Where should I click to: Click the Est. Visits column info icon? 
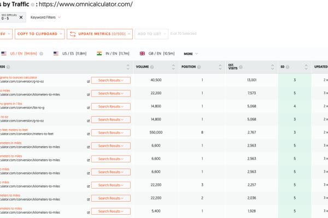pos(241,67)
